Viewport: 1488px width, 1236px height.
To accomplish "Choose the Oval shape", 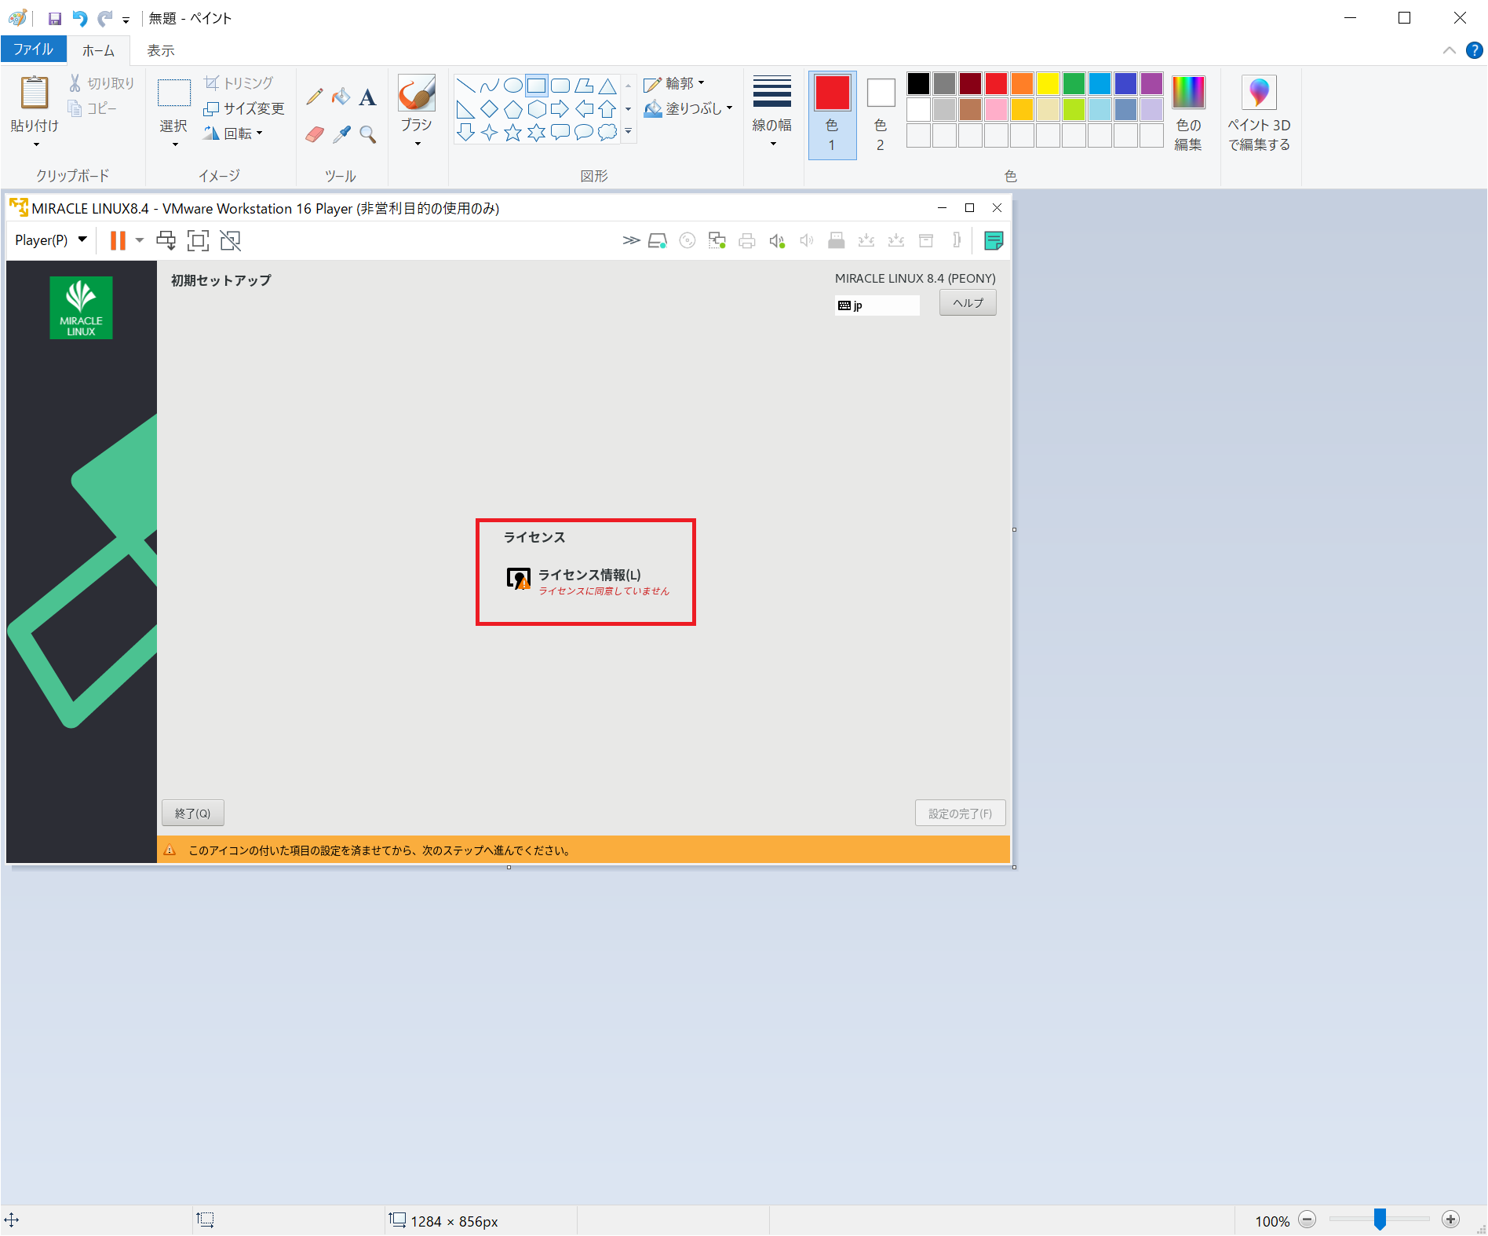I will (512, 86).
